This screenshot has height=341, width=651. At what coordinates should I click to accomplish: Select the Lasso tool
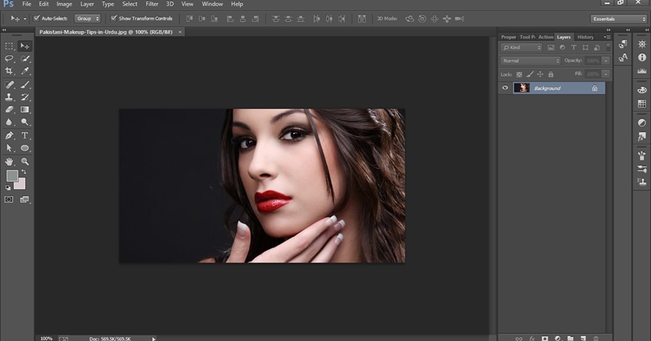(9, 59)
